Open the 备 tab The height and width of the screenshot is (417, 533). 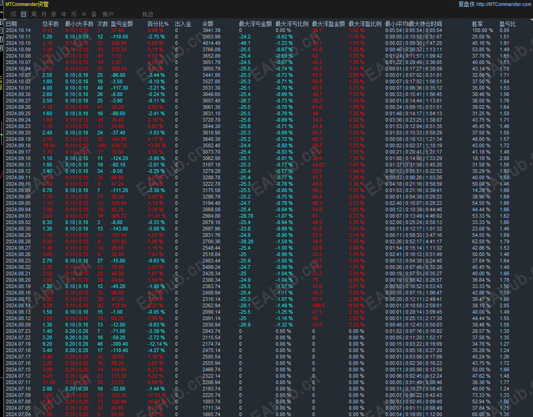pos(94,14)
